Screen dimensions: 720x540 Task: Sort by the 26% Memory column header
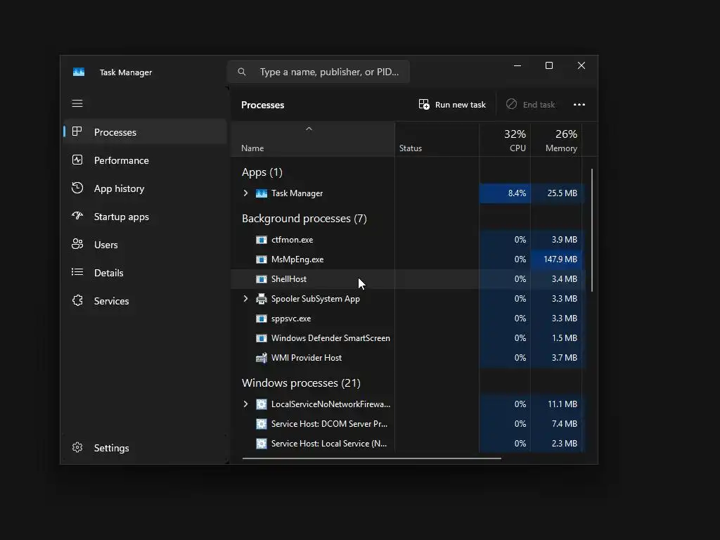pyautogui.click(x=556, y=140)
